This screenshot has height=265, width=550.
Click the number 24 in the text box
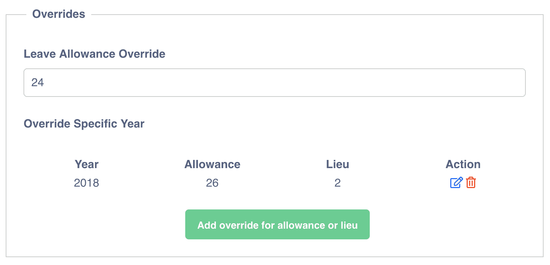click(38, 83)
